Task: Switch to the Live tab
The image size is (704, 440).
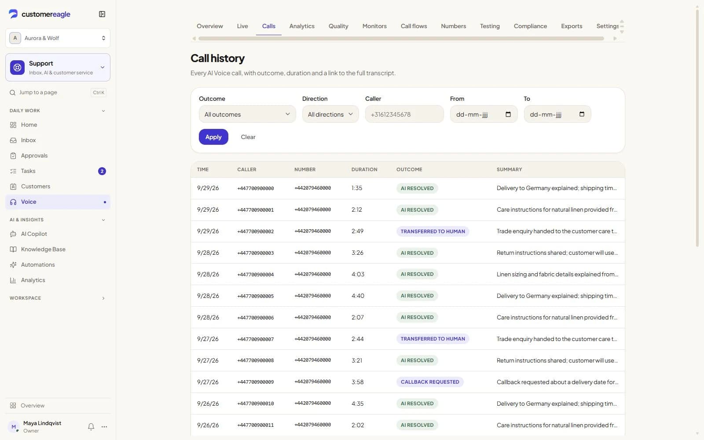Action: [x=242, y=26]
